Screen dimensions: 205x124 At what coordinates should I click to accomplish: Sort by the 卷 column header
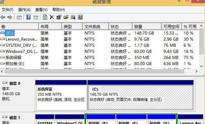pos(19,27)
